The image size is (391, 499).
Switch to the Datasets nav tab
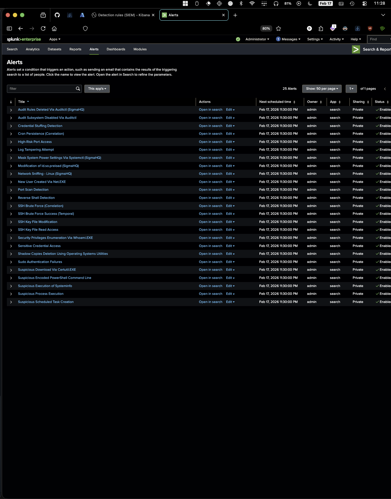[x=54, y=49]
